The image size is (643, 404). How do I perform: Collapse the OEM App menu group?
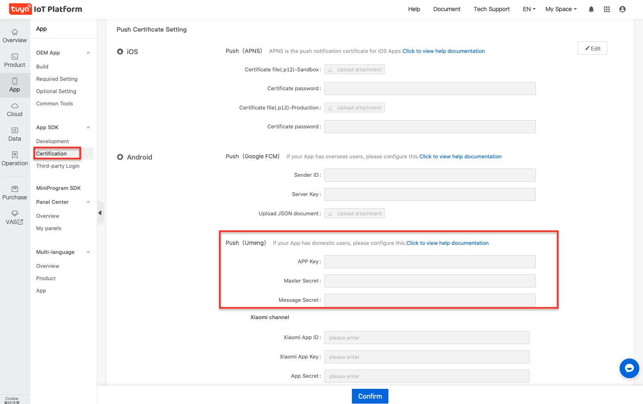click(x=88, y=53)
